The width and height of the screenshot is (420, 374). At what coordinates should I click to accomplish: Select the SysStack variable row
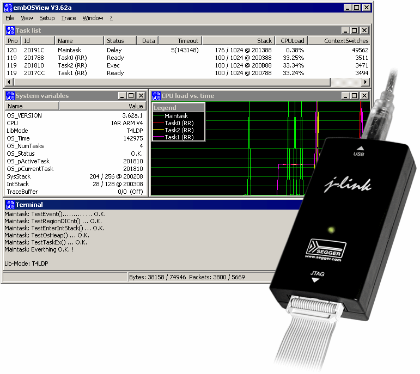coord(75,176)
